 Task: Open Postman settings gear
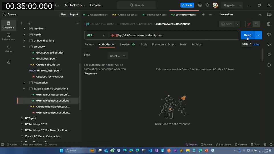coord(200,5)
